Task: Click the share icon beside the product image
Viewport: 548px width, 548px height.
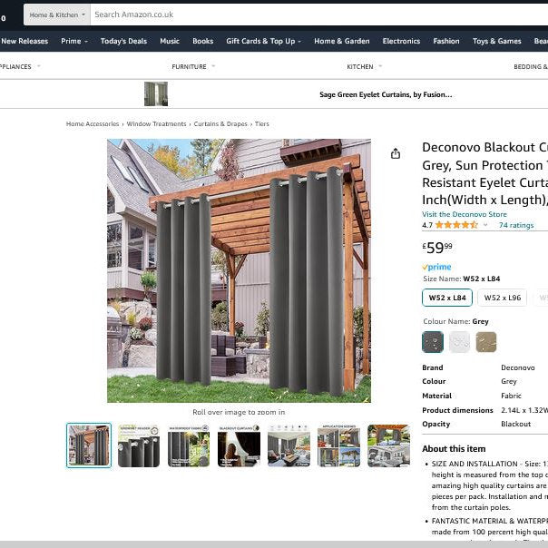Action: point(396,154)
